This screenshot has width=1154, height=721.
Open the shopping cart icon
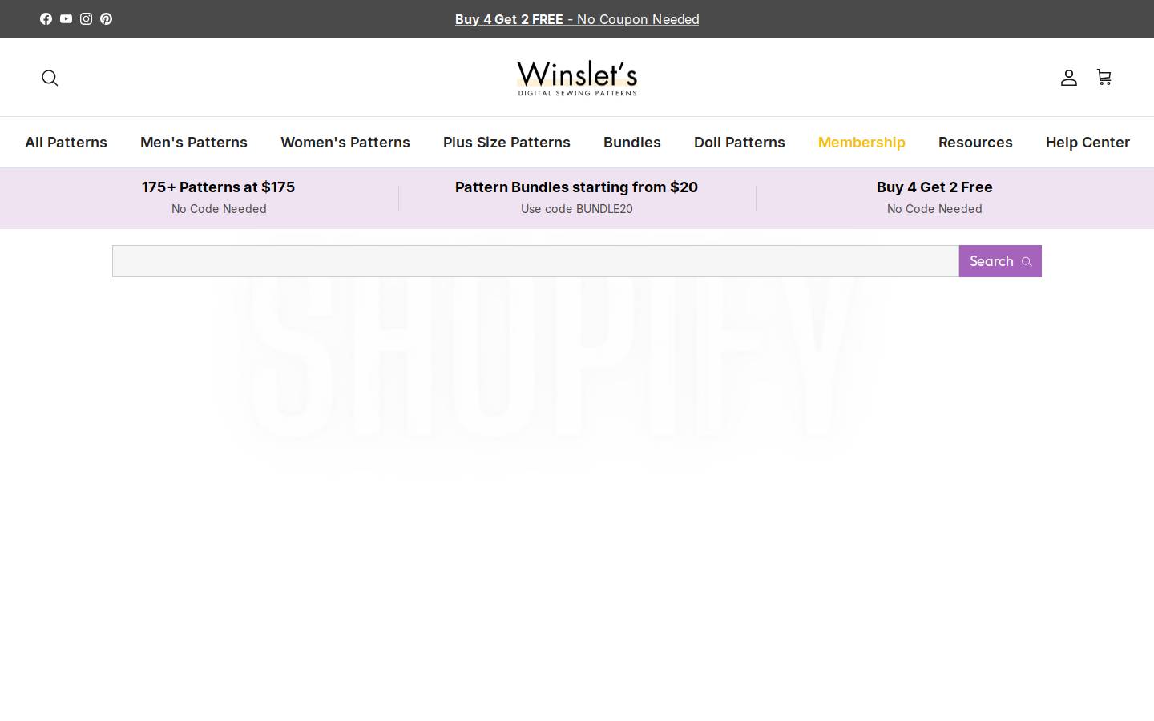[x=1104, y=78]
